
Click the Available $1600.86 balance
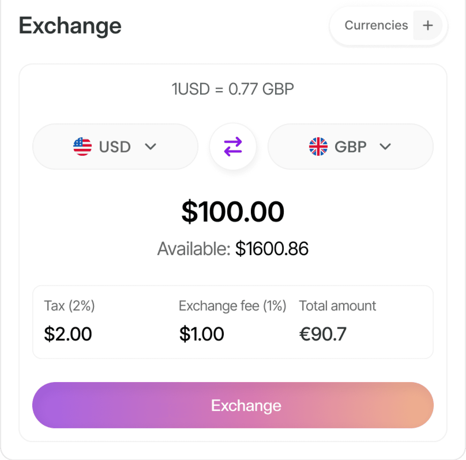pyautogui.click(x=233, y=249)
